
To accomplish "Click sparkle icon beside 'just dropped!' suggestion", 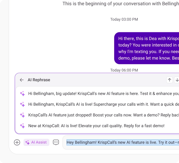I will (x=22, y=115).
